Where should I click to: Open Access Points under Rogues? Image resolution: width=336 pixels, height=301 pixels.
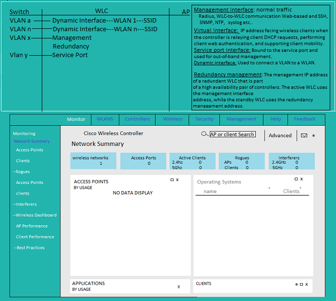[x=30, y=182]
